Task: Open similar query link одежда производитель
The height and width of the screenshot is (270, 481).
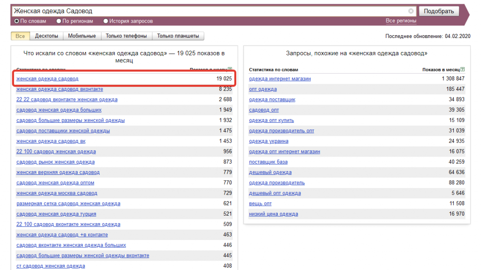Action: click(x=277, y=183)
